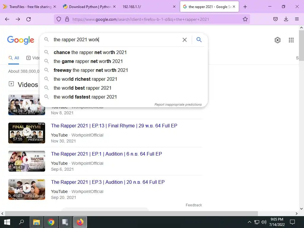Choose suggestion the world fastest rapper 2021
Image resolution: width=304 pixels, height=228 pixels.
pyautogui.click(x=123, y=97)
